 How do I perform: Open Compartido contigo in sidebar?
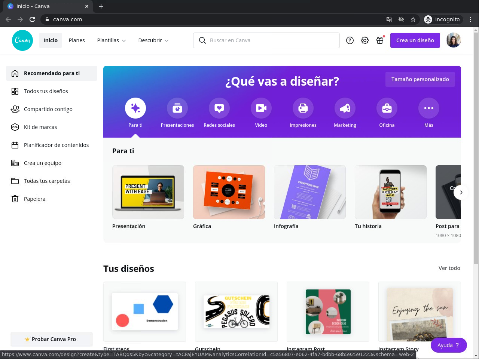click(x=52, y=109)
